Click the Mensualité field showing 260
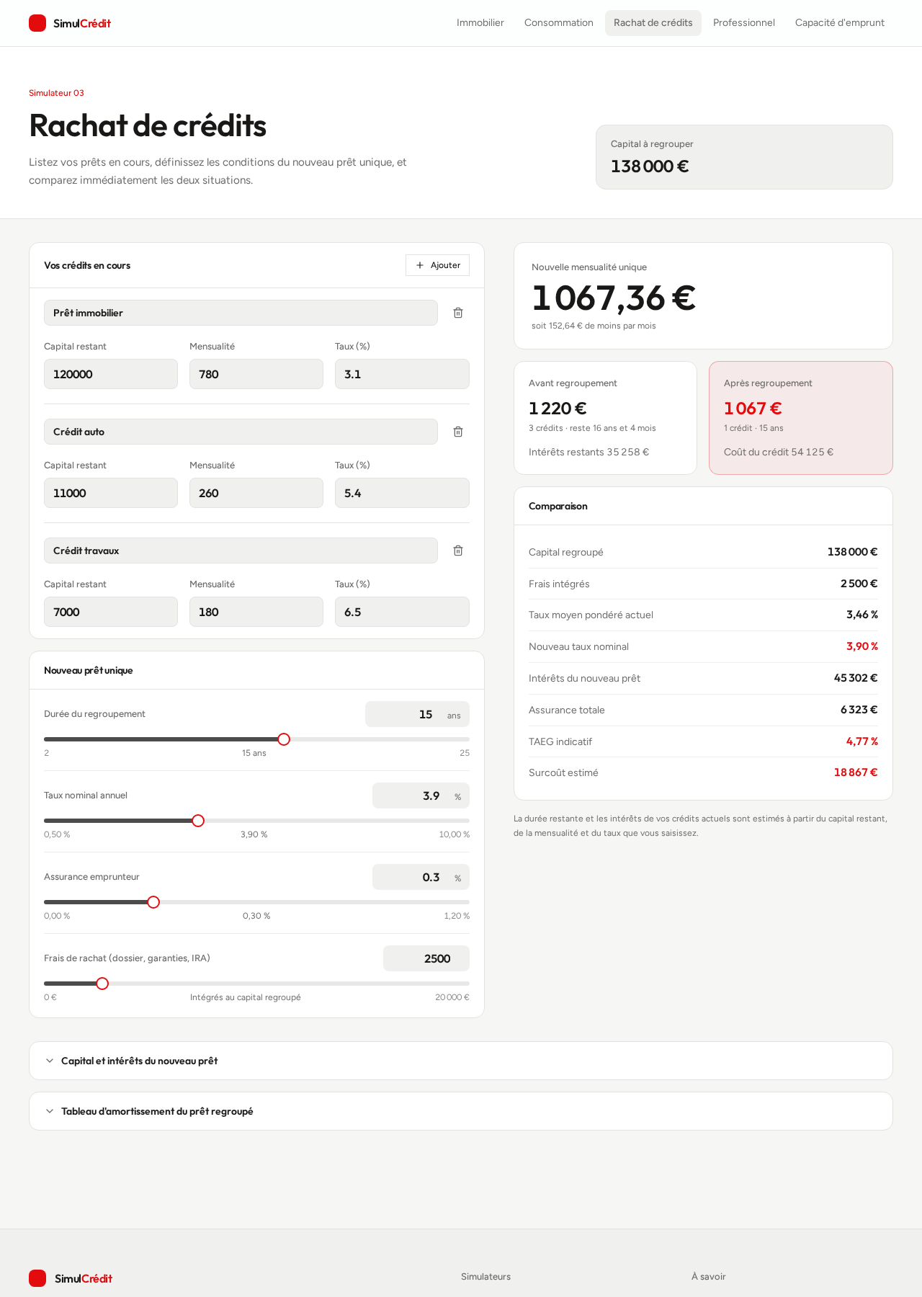The height and width of the screenshot is (1297, 922). pos(256,493)
